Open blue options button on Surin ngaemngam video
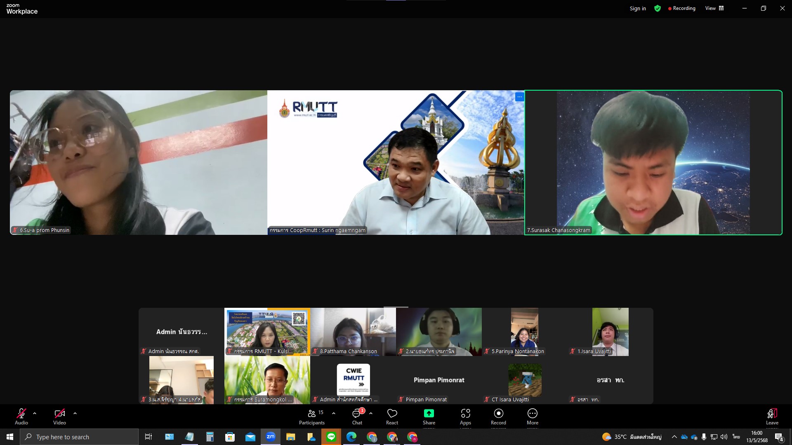 [519, 97]
